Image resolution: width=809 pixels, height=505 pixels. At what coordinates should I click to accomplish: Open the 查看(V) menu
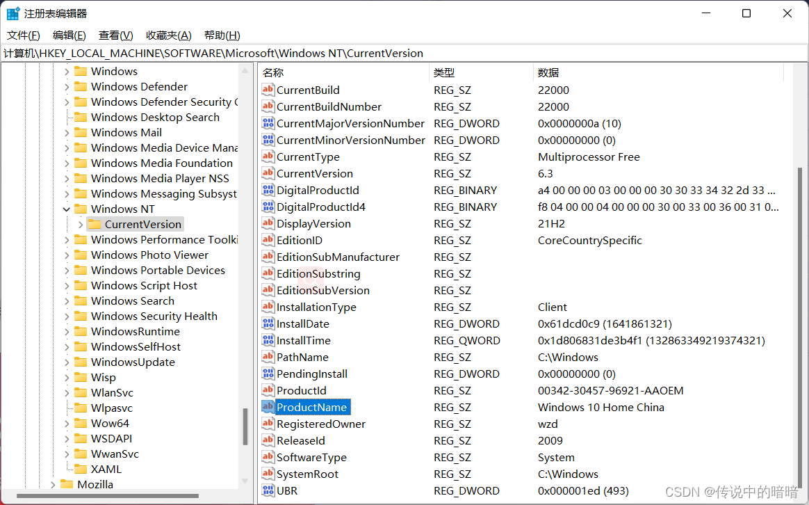(x=115, y=35)
